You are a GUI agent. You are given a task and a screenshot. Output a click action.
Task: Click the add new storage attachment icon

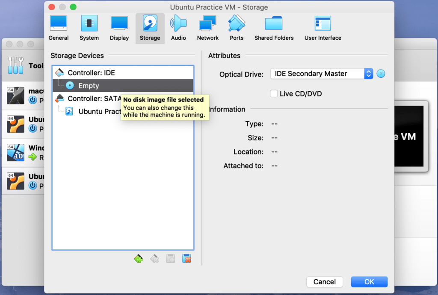[170, 259]
